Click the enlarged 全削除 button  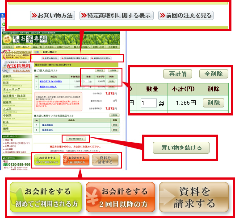click(x=214, y=74)
